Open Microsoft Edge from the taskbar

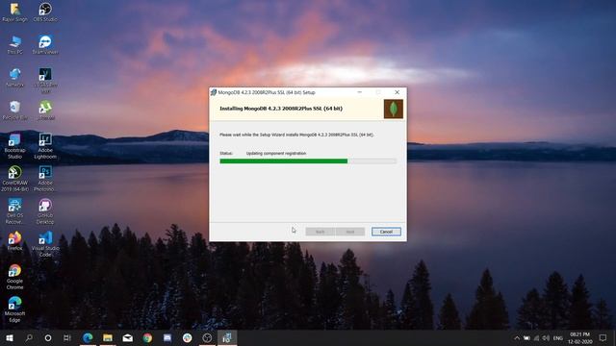(x=88, y=337)
